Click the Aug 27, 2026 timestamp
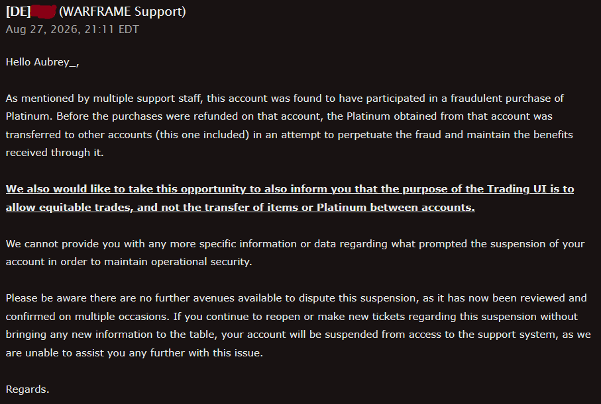The image size is (601, 404). [x=72, y=30]
